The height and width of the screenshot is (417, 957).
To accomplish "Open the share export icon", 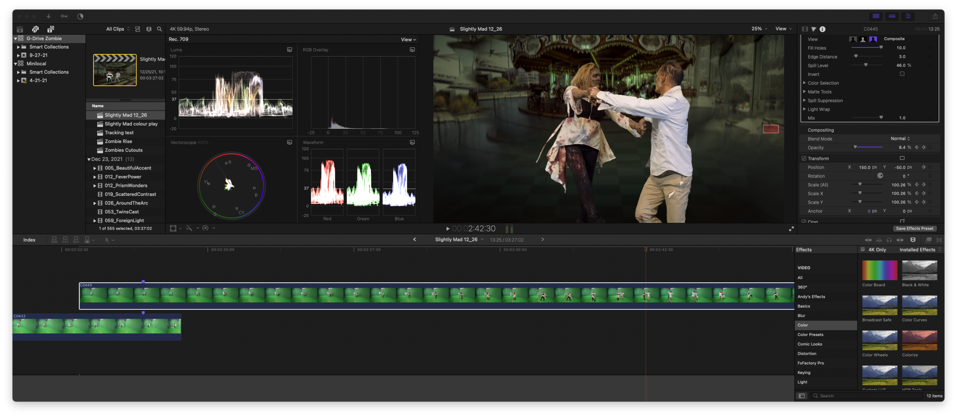I will pyautogui.click(x=935, y=16).
